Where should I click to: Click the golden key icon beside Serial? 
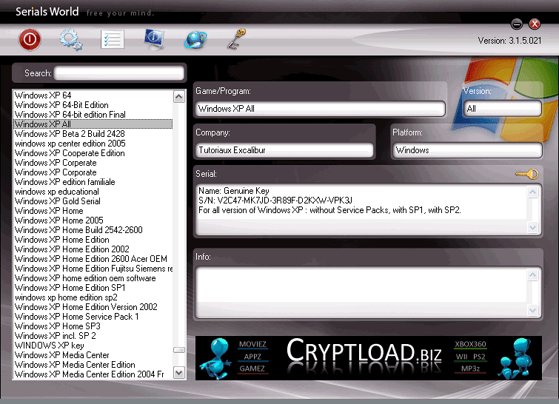tap(527, 174)
